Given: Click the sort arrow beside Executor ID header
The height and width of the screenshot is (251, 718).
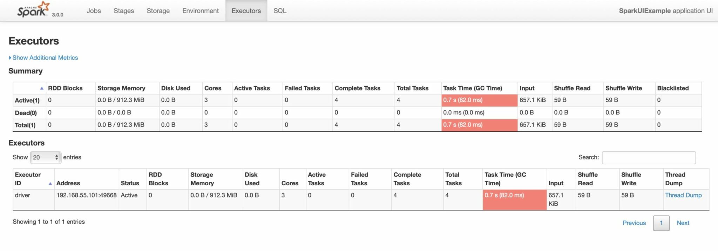Looking at the screenshot, I should pos(50,184).
